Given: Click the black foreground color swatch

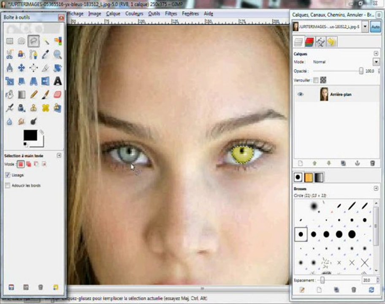Looking at the screenshot, I should pyautogui.click(x=30, y=135).
